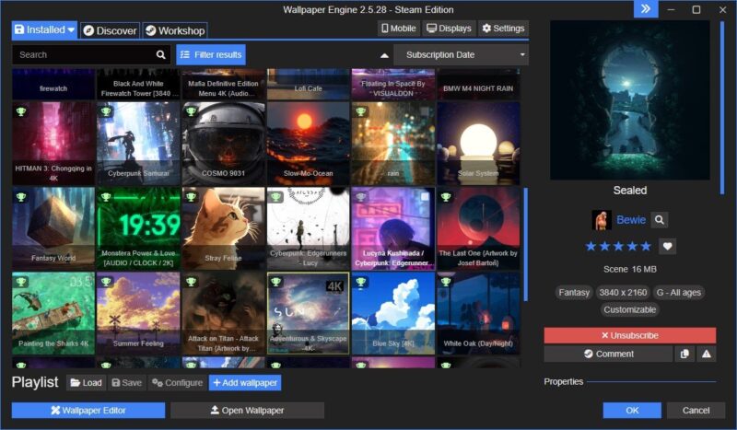The width and height of the screenshot is (737, 430).
Task: Click the wallpaper grid vertical scrollbar
Action: coord(525,244)
